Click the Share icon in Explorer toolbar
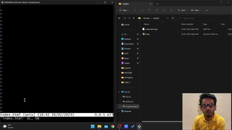Screen dimensions: 232x130 (x=164, y=10)
